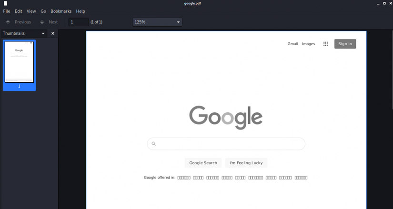Image resolution: width=393 pixels, height=209 pixels.
Task: Click the 'Google offered in:' text
Action: (160, 178)
